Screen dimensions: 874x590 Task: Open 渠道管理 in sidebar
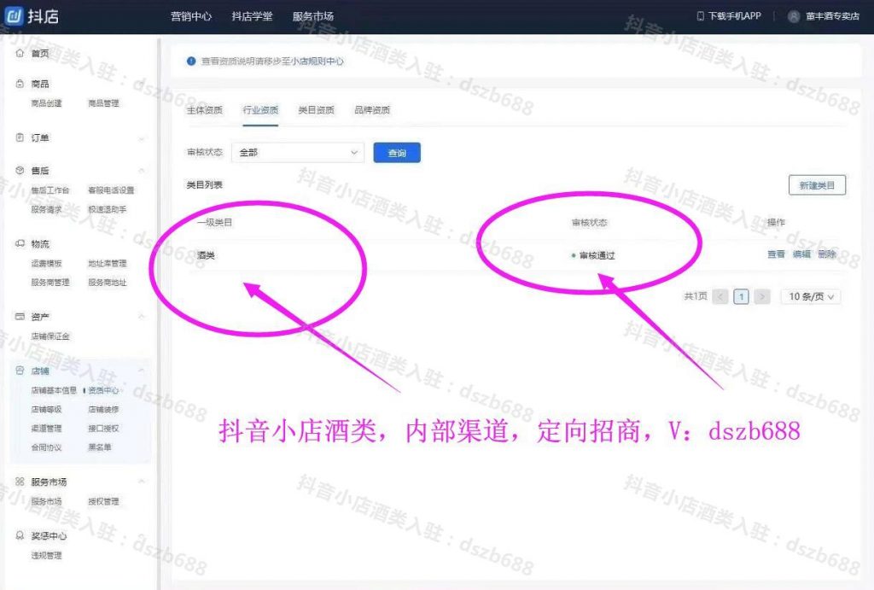46,429
